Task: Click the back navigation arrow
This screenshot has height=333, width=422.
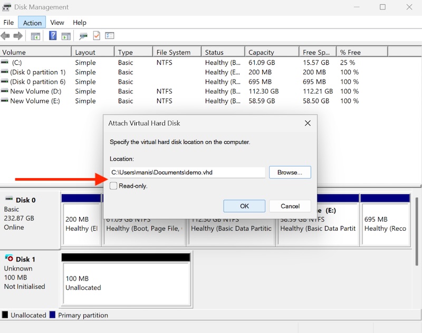Action: [5, 36]
